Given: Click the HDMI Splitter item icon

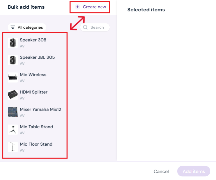Looking at the screenshot, I should coord(13,95).
